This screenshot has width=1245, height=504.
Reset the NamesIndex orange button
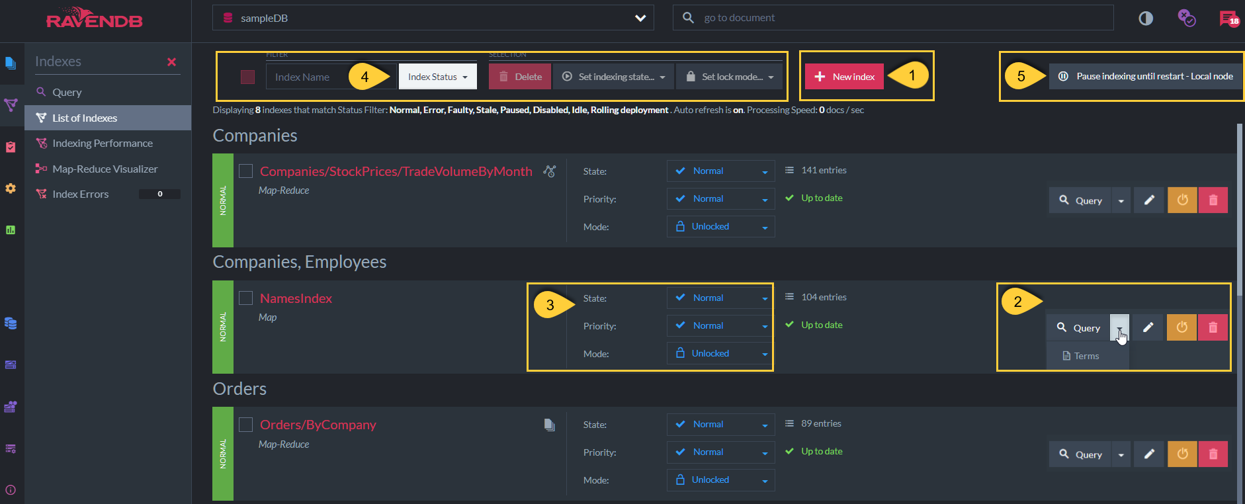tap(1181, 327)
